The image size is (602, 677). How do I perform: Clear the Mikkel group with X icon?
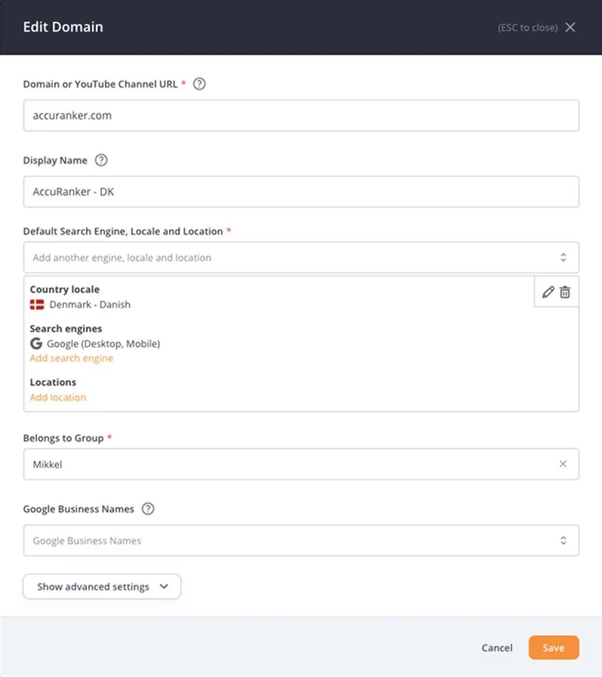pyautogui.click(x=563, y=464)
